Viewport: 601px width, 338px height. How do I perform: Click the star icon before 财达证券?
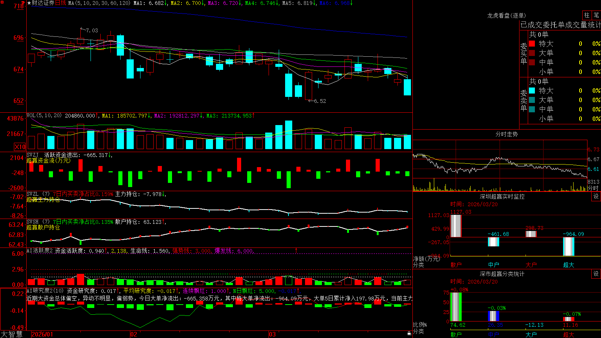click(x=29, y=3)
